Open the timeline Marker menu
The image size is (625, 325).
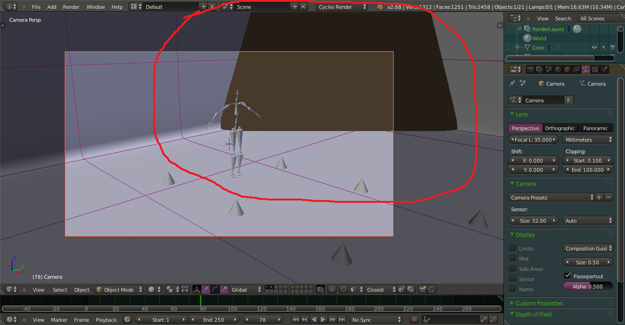coord(59,319)
